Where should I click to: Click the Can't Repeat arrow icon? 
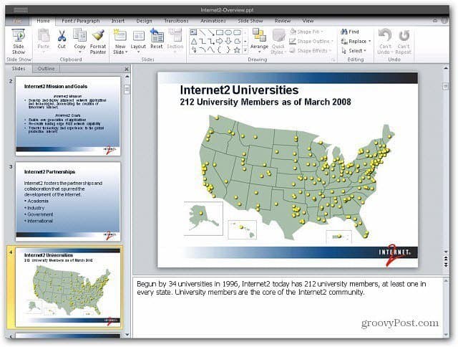pos(404,35)
